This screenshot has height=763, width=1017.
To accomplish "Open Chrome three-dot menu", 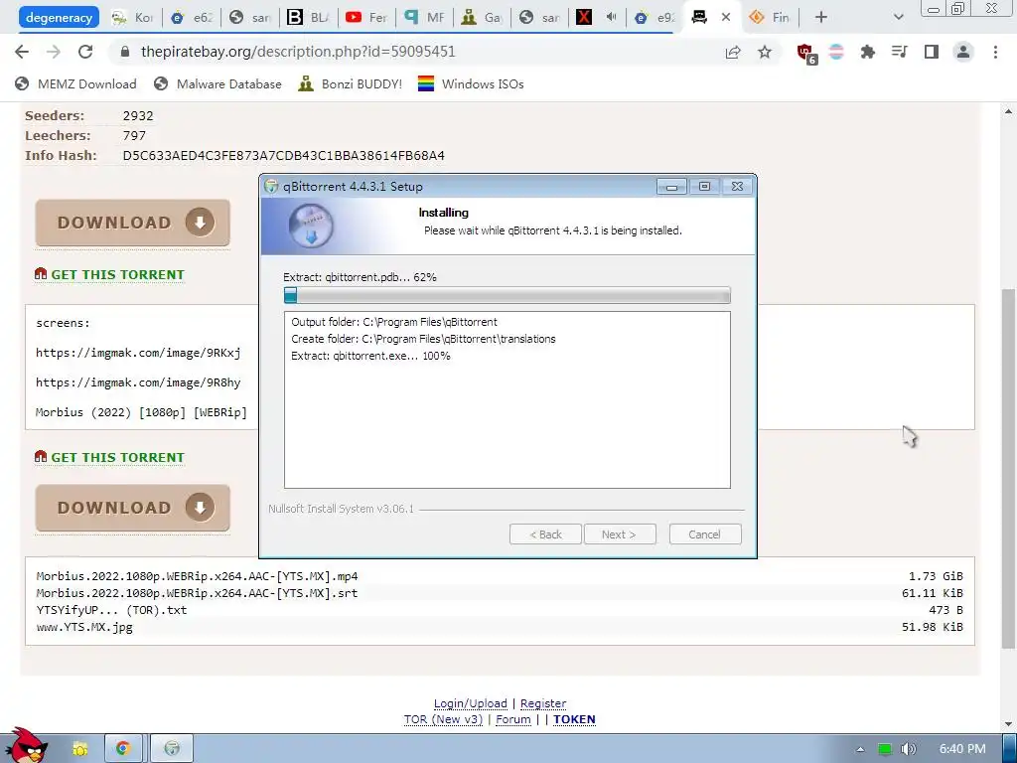I will pos(995,52).
